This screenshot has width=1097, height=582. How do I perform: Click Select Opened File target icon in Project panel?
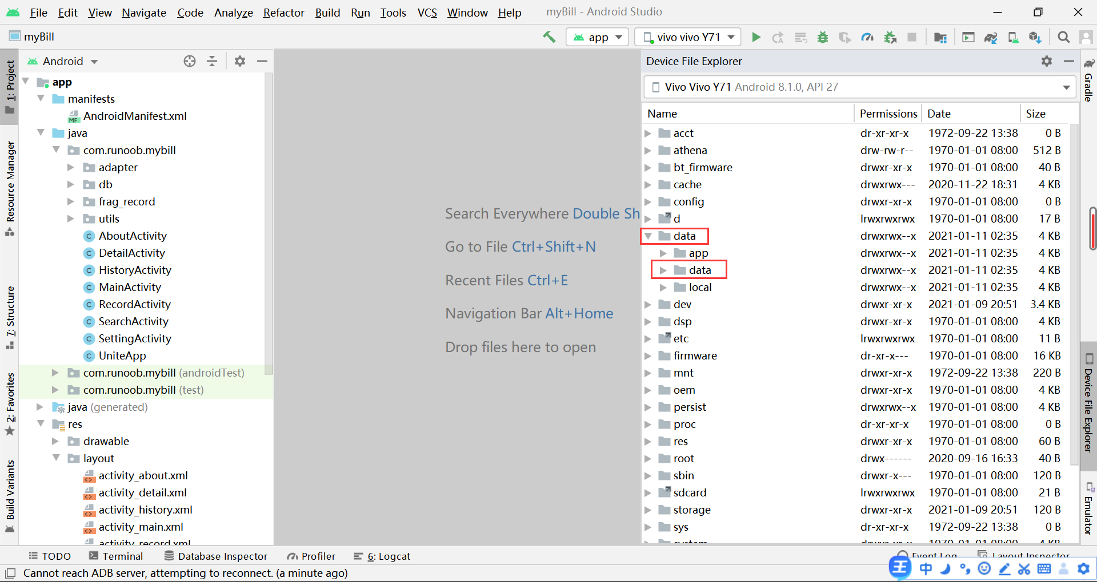tap(190, 61)
